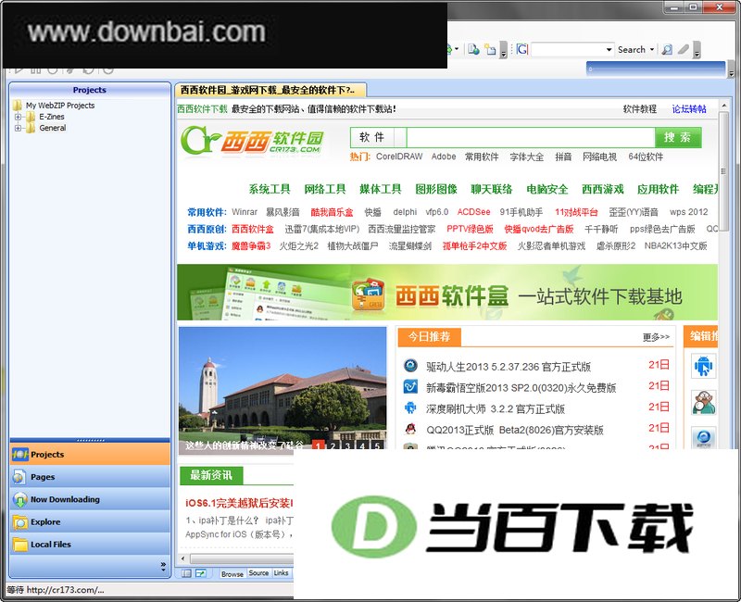Click the magnifier find-in-page icon

click(x=667, y=50)
